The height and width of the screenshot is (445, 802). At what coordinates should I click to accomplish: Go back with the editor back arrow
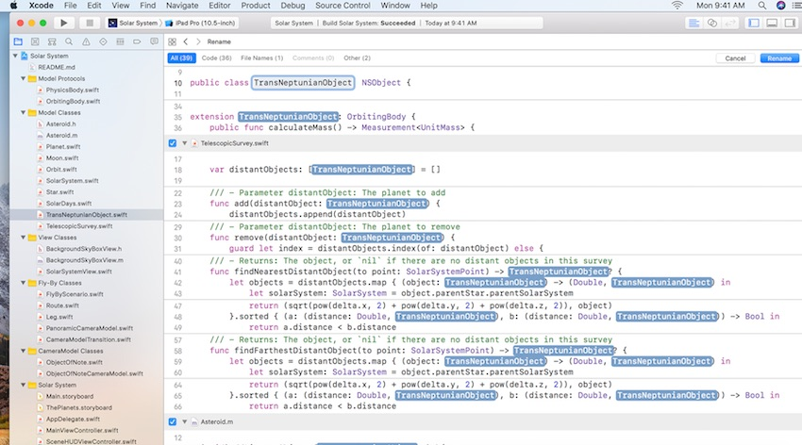click(186, 41)
